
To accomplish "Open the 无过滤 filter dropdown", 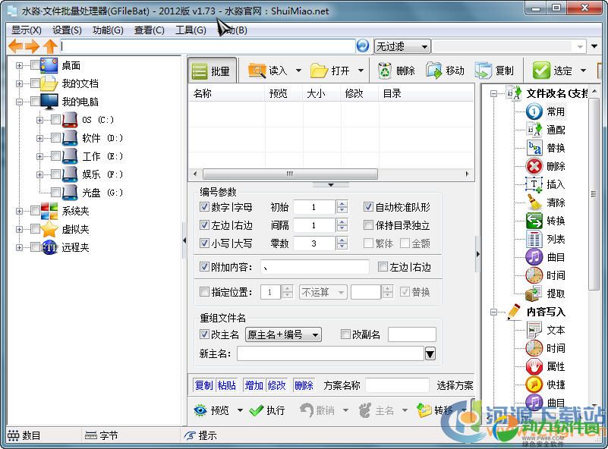I will (402, 46).
